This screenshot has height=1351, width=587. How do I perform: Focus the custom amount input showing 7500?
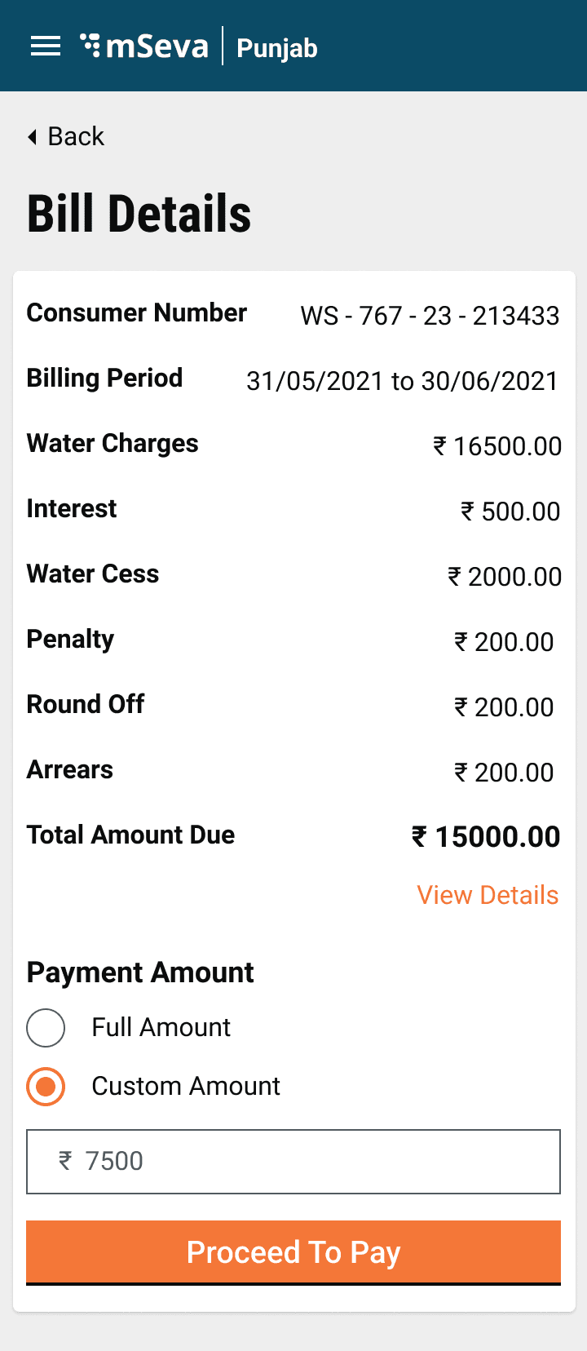tap(310, 1162)
